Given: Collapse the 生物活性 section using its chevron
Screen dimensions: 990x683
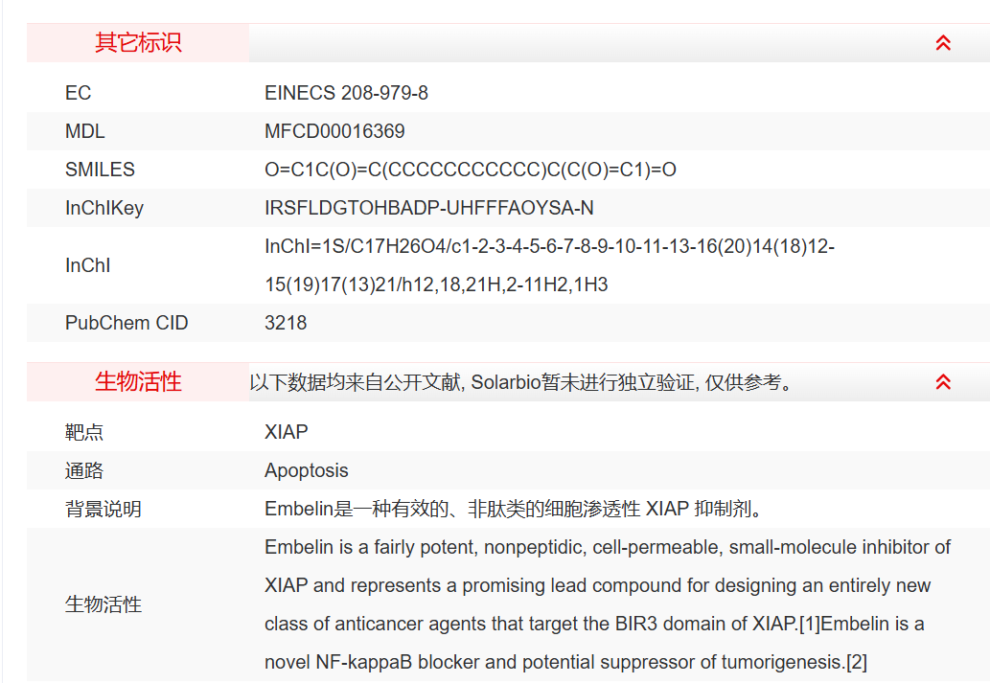Looking at the screenshot, I should pos(943,382).
